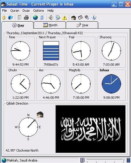131x163 pixels.
Task: Adjust the volume slider in the status bar
Action: coord(105,160)
